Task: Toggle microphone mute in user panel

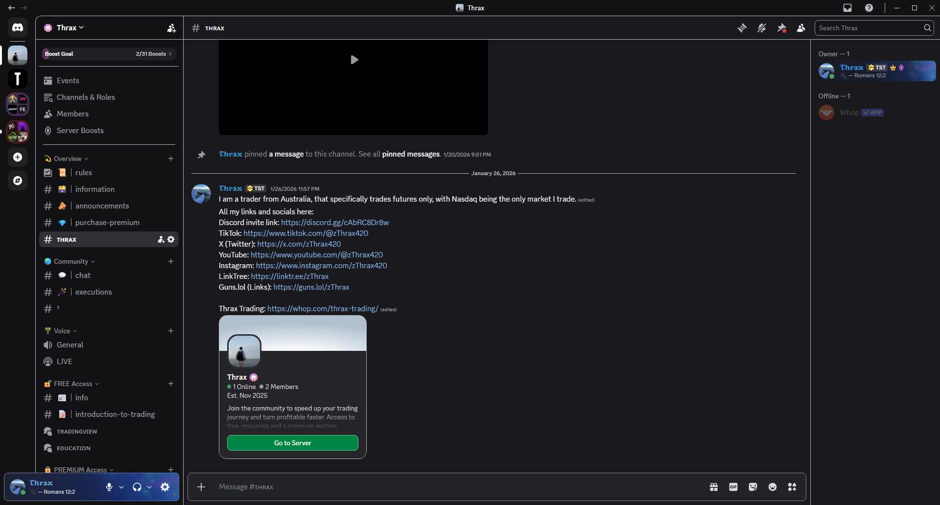Action: (109, 487)
